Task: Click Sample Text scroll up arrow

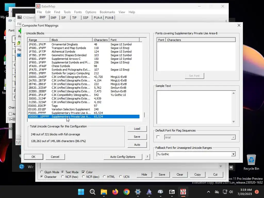Action: [x=234, y=93]
